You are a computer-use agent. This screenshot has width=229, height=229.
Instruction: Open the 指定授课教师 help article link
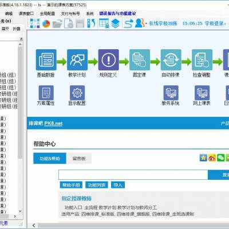click(x=77, y=199)
